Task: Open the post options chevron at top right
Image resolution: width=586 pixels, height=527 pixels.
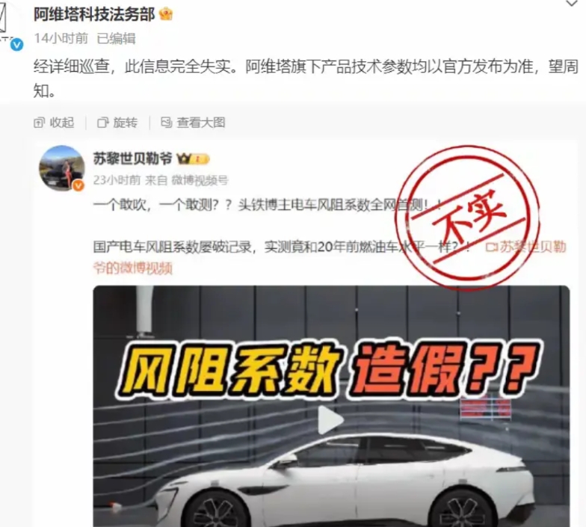Action: [572, 4]
